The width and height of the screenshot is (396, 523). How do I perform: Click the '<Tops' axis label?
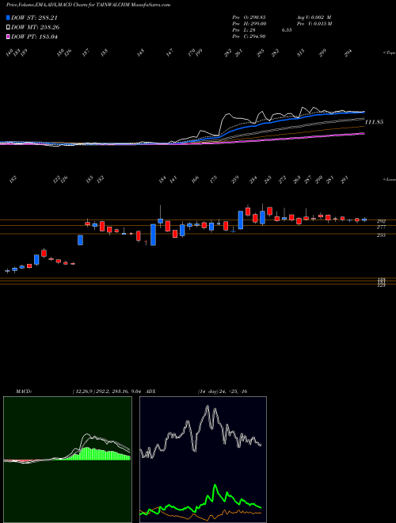coord(389,53)
